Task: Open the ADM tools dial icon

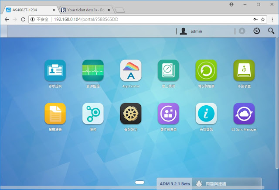Action: click(256, 31)
